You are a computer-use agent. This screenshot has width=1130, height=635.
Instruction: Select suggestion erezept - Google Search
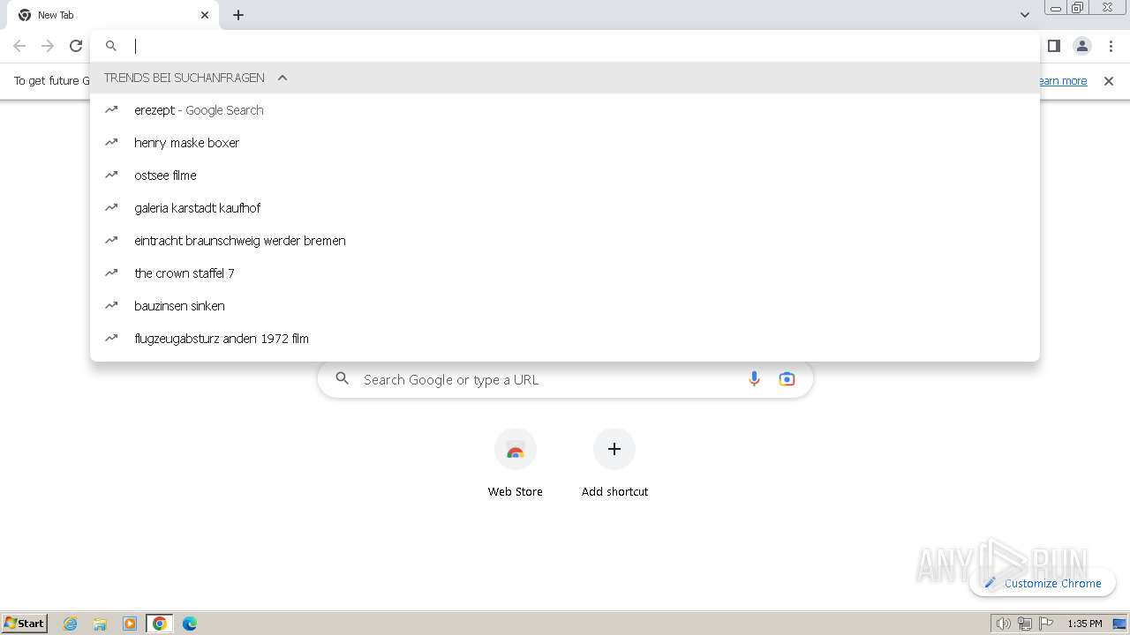565,110
